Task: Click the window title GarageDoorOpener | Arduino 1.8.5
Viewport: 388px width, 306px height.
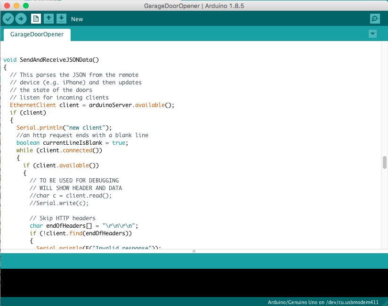Action: tap(194, 6)
